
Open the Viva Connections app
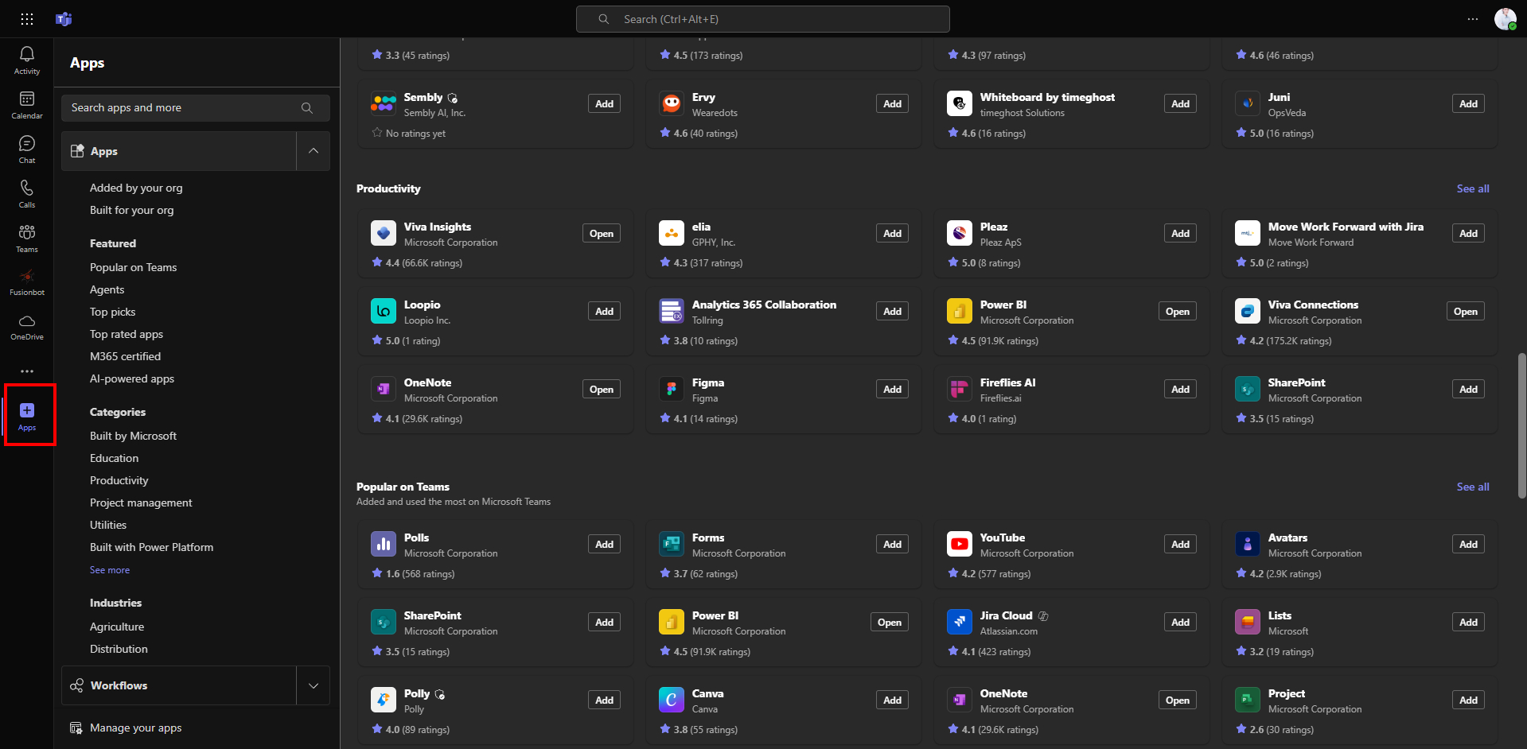(1466, 311)
